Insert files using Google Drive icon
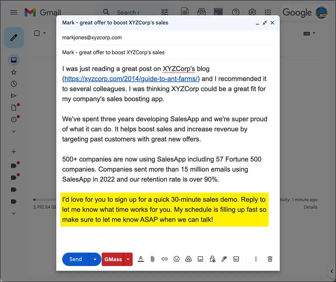 188,259
